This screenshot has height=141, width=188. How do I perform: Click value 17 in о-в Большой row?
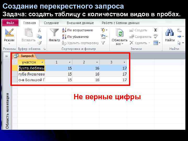click(x=125, y=80)
